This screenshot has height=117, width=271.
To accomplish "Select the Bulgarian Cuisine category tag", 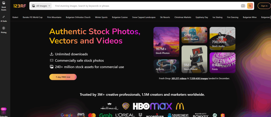I will click(x=120, y=17).
